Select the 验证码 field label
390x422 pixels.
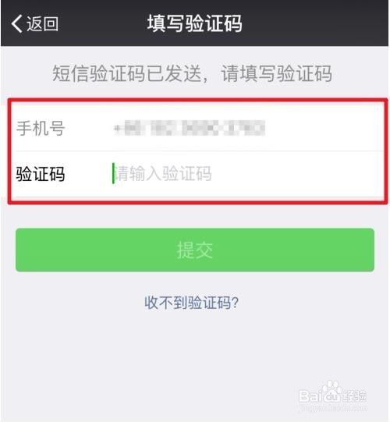[x=41, y=174]
